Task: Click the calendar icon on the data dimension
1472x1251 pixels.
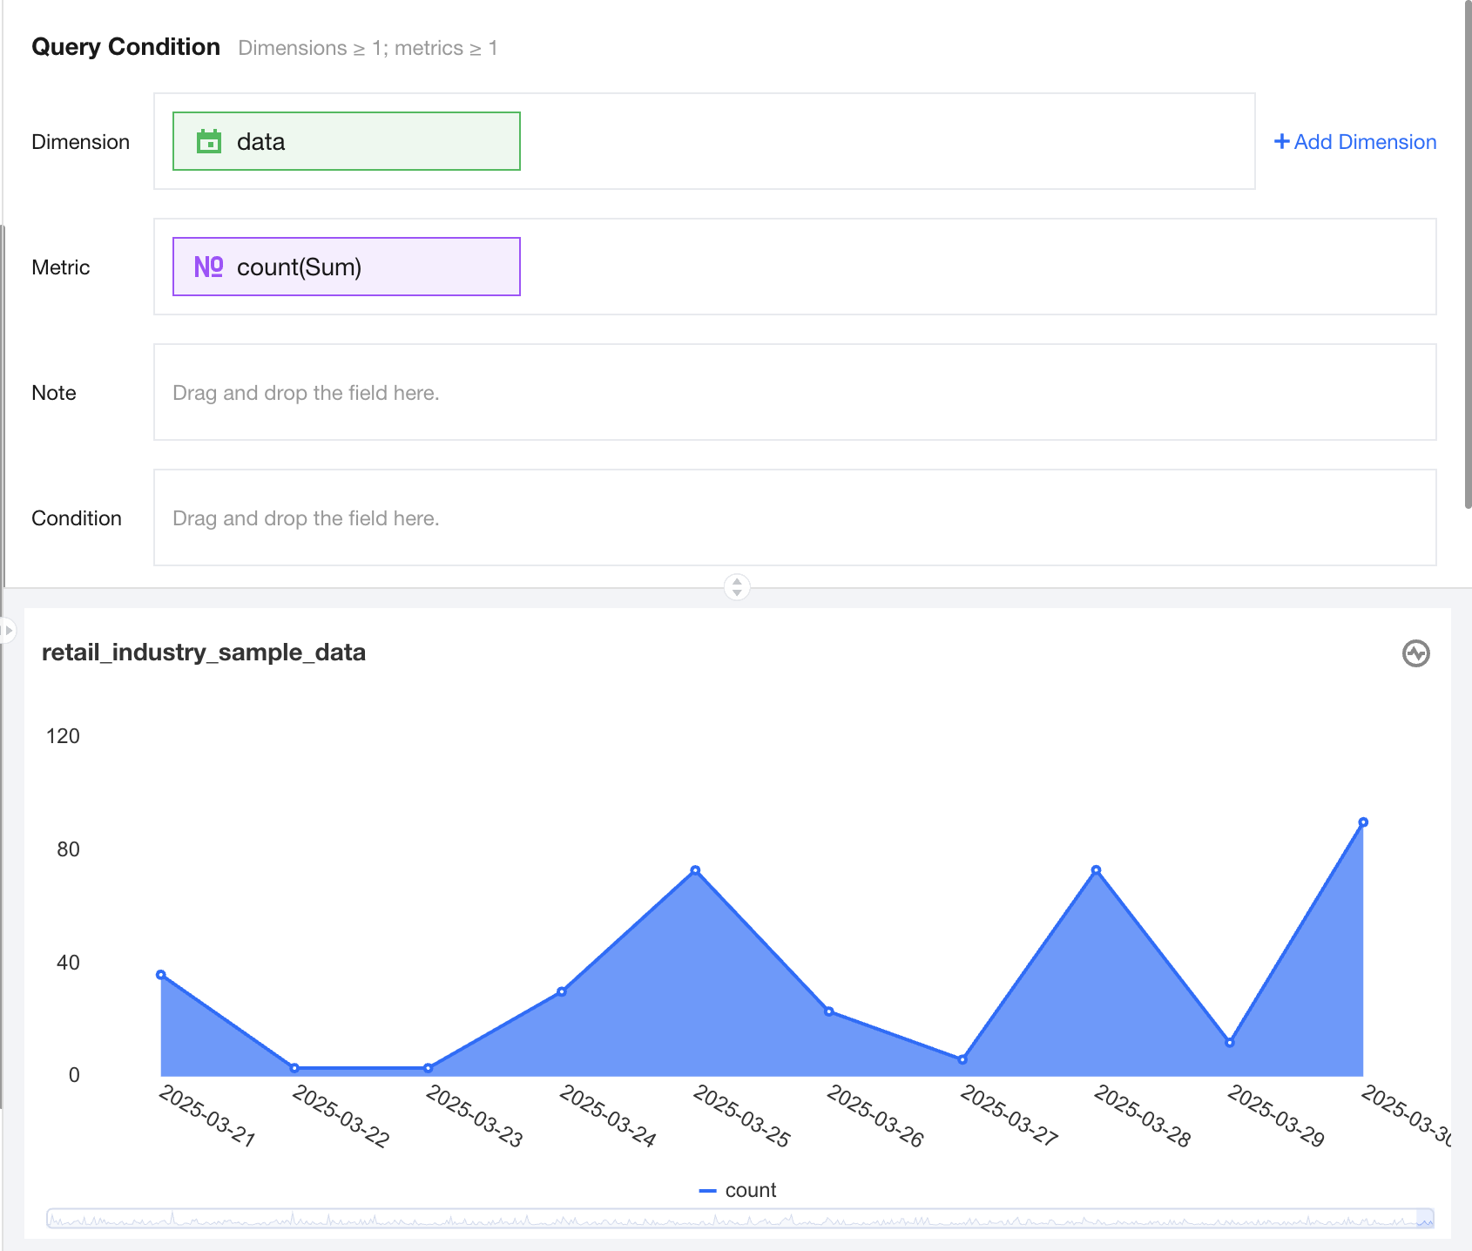Action: [209, 141]
